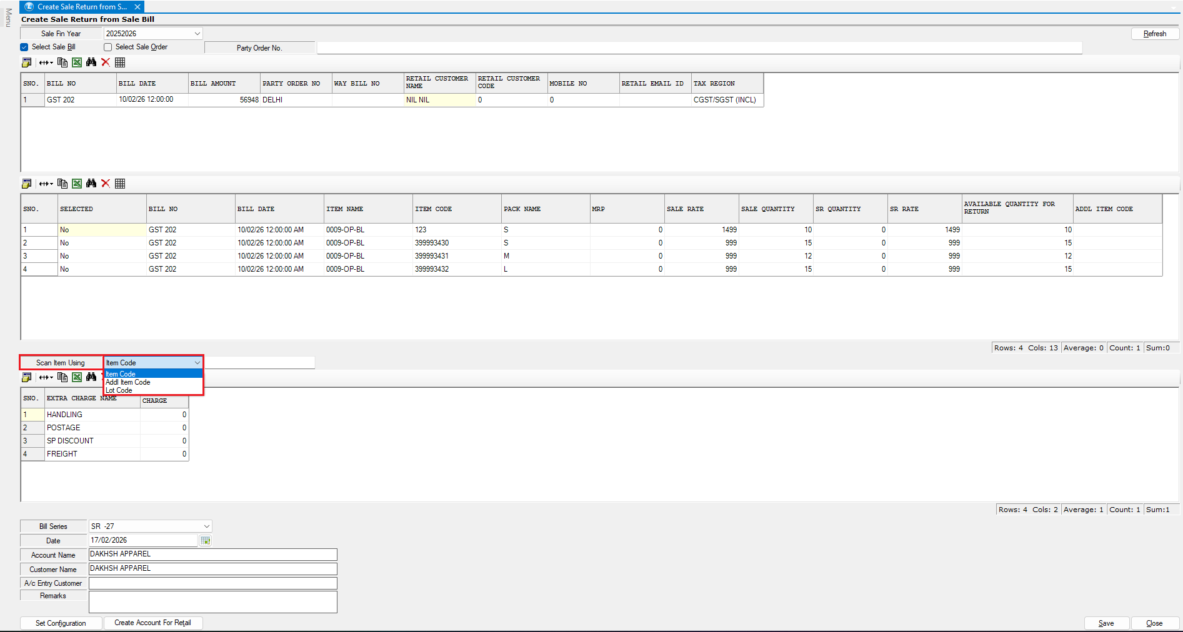The height and width of the screenshot is (632, 1183).
Task: Uncheck the Select Sale Bill checkbox
Action: pyautogui.click(x=24, y=47)
